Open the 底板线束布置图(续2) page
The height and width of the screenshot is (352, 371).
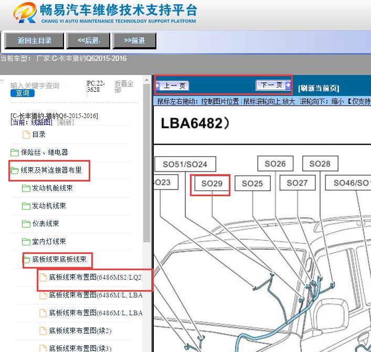[x=80, y=330]
